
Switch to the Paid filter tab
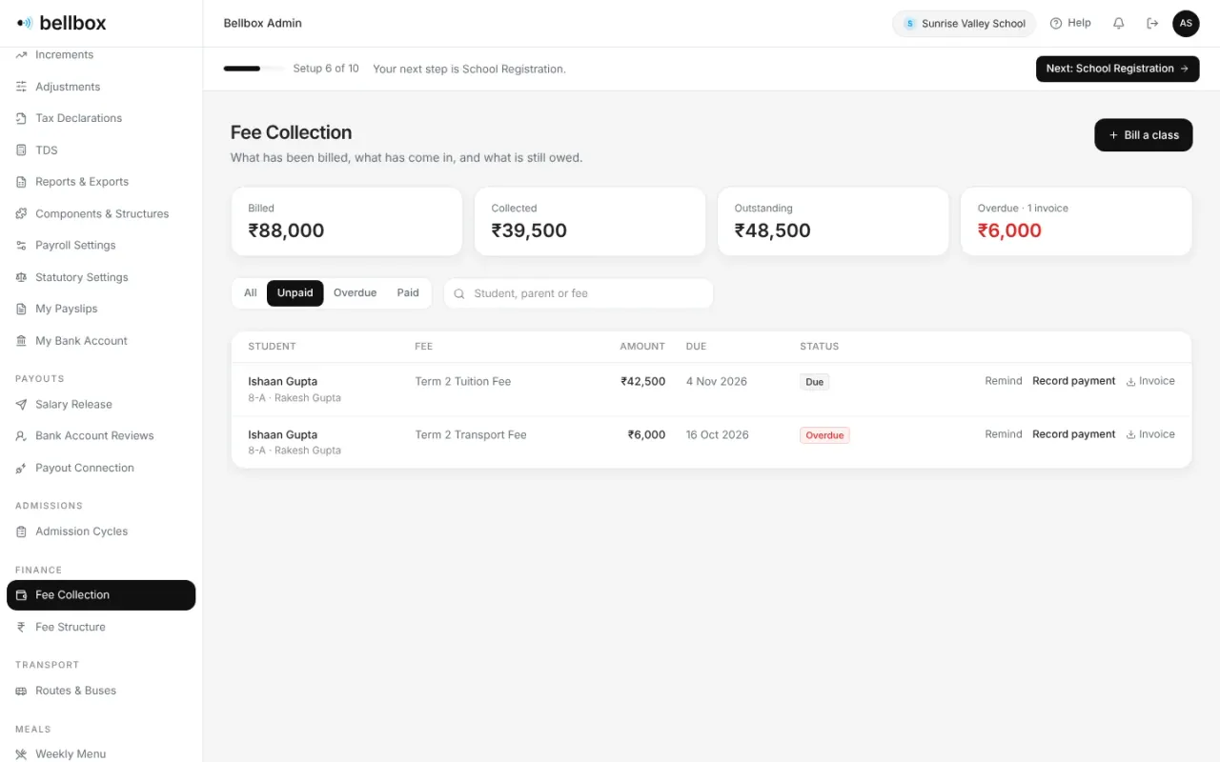408,292
